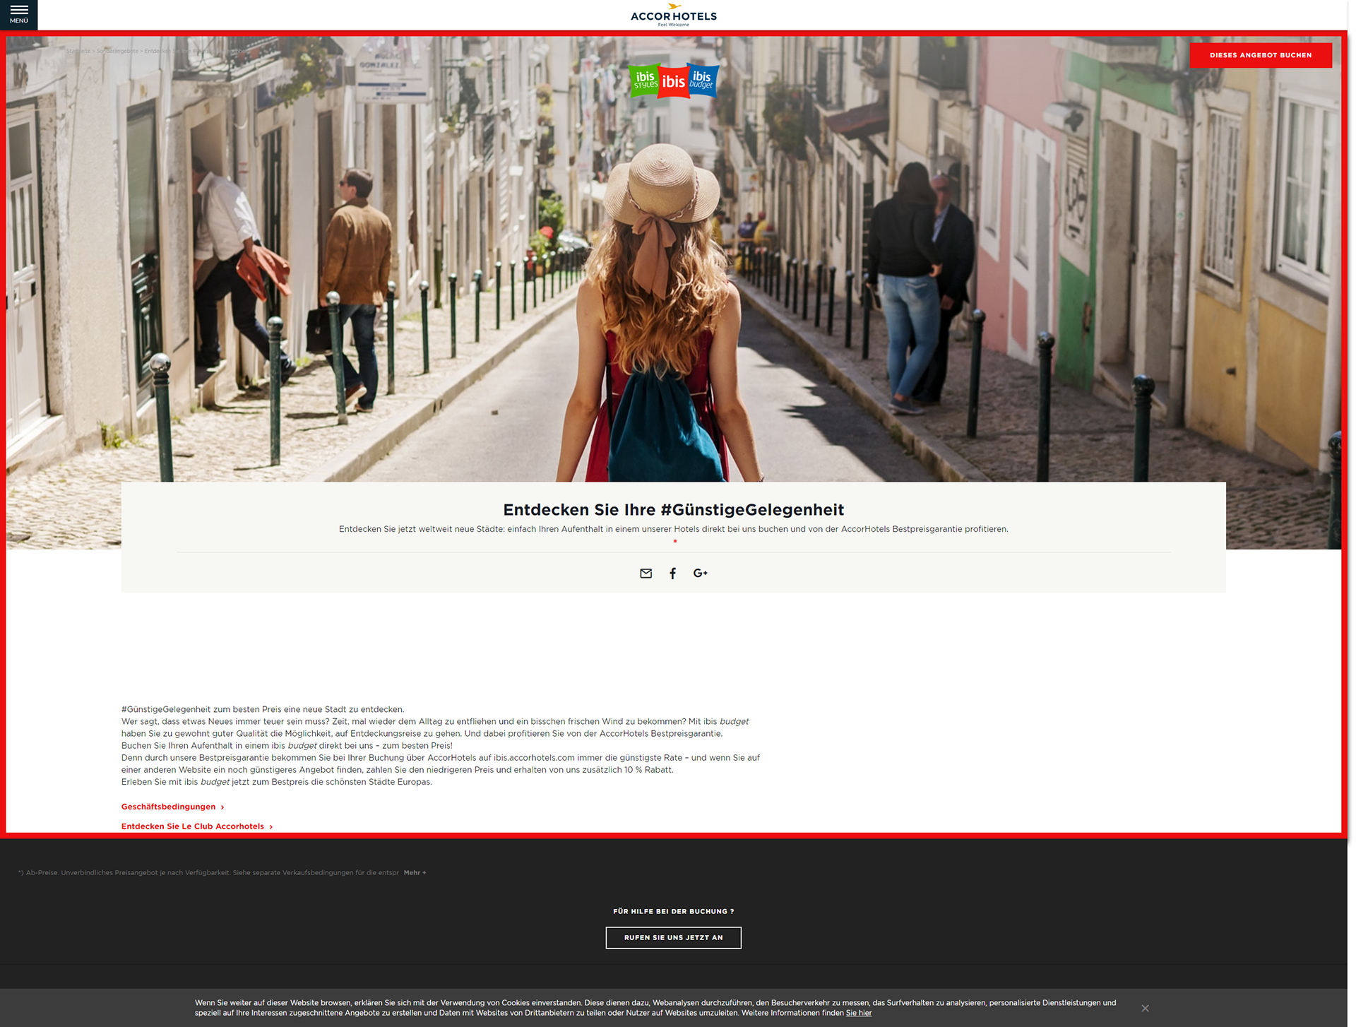Click the red asterisk under the description
The width and height of the screenshot is (1356, 1027).
(675, 542)
